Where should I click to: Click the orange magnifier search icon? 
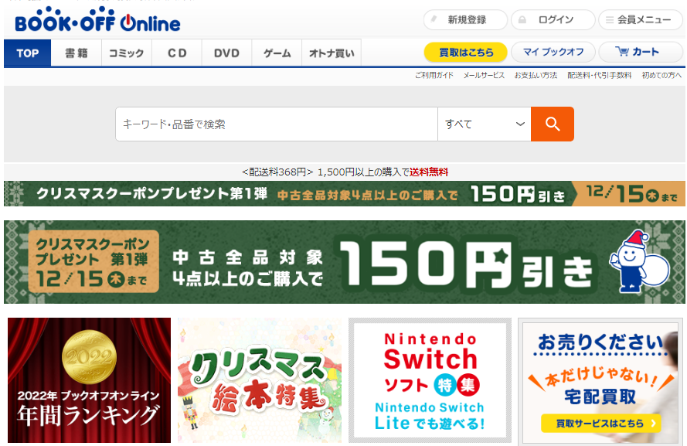(552, 124)
